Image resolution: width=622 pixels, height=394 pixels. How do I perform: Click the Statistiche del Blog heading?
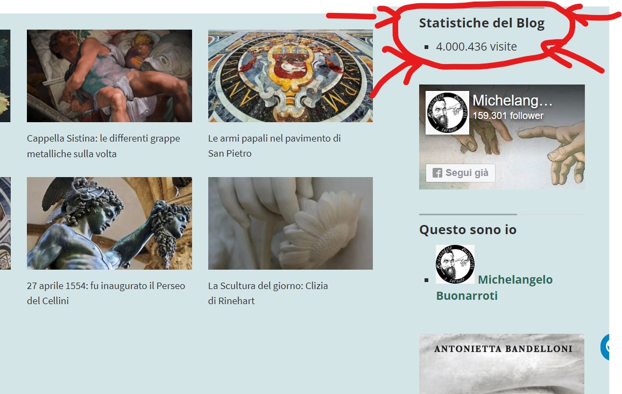[x=482, y=23]
